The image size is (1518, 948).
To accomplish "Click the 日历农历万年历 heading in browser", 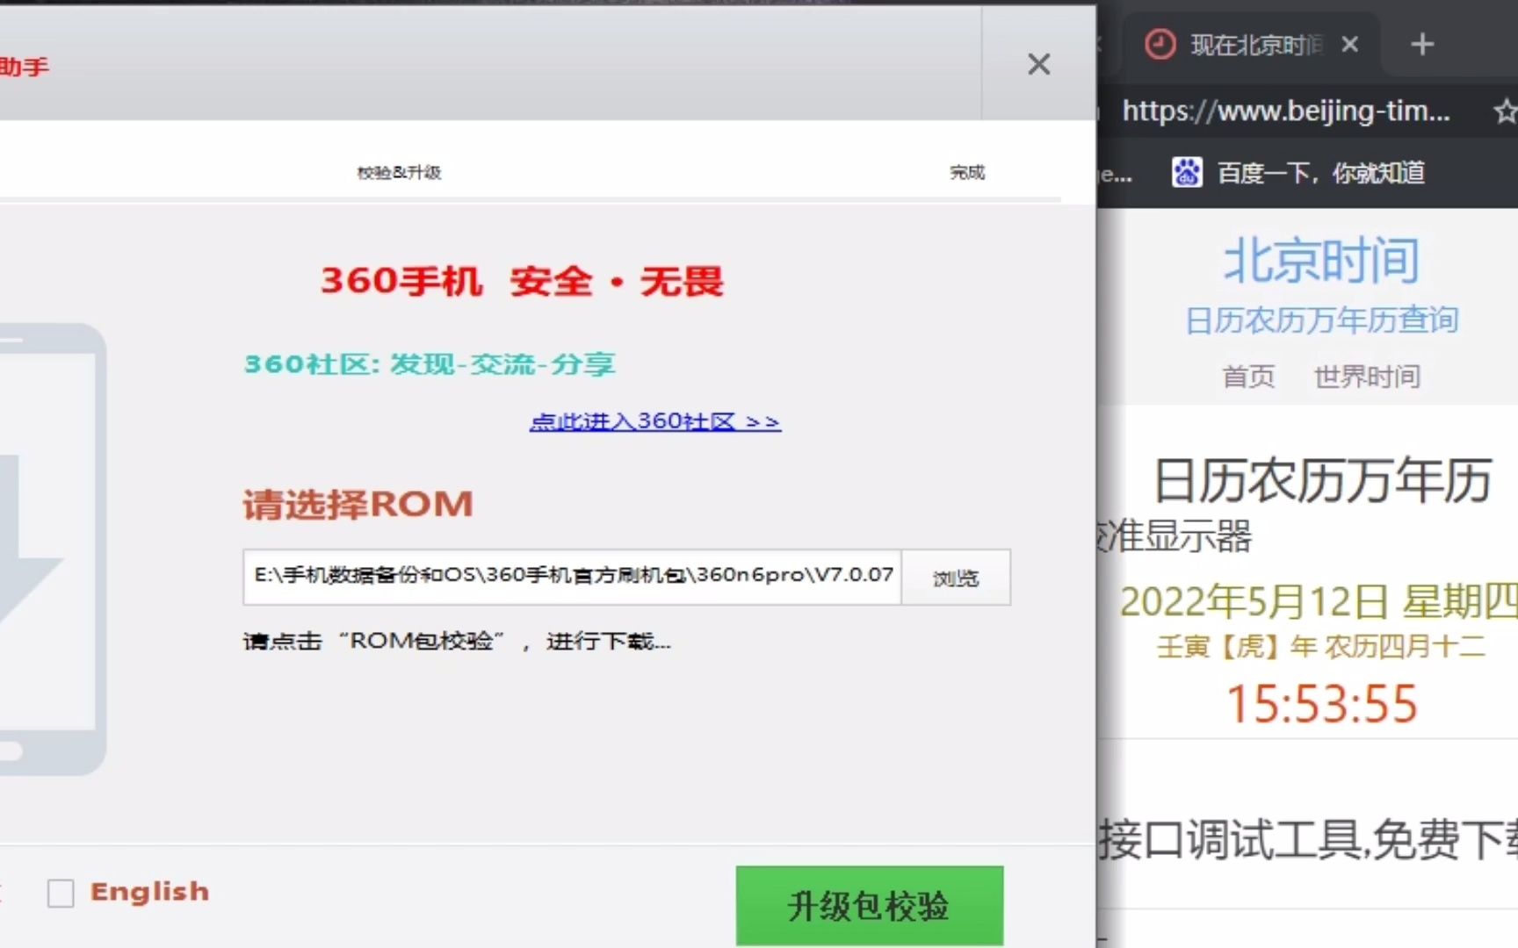I will click(x=1321, y=481).
